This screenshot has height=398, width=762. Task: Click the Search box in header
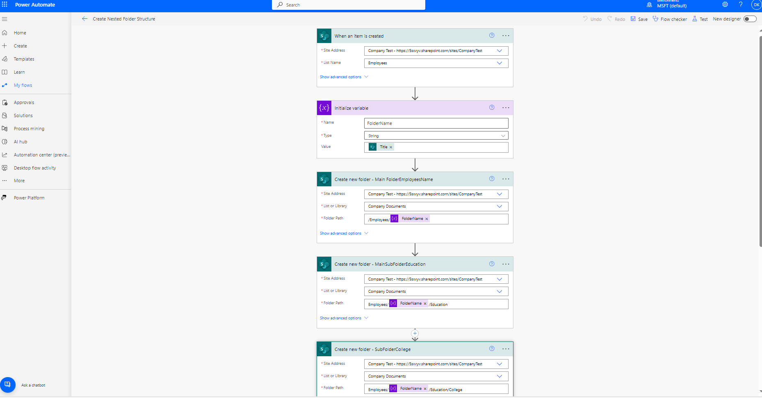click(349, 5)
